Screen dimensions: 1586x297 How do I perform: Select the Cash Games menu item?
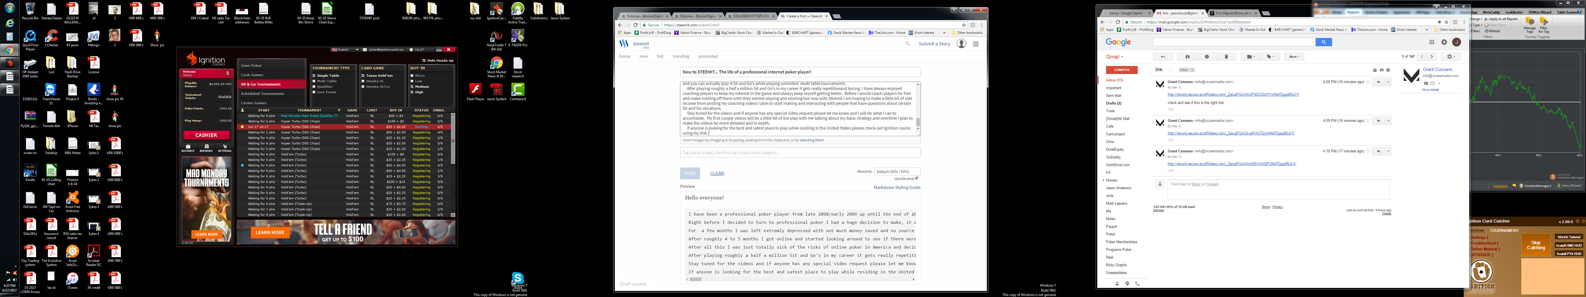point(271,75)
